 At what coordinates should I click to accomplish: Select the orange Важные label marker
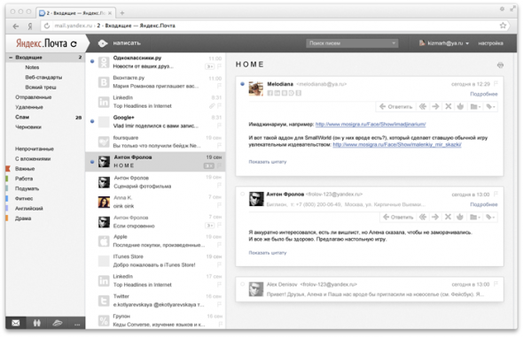[x=8, y=169]
